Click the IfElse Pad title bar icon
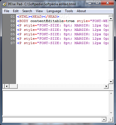116x125 pixels. pos(5,4)
